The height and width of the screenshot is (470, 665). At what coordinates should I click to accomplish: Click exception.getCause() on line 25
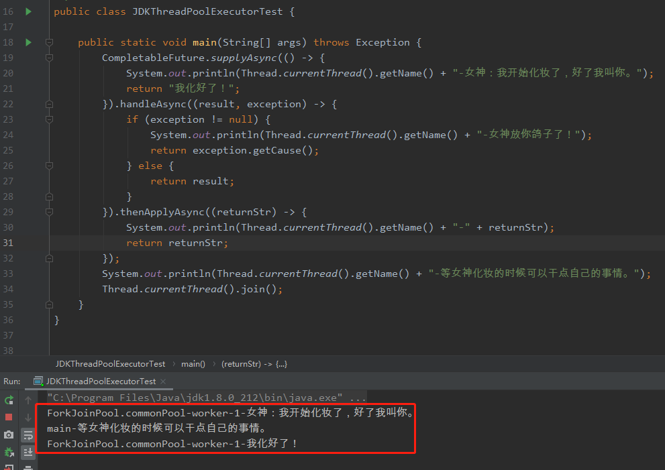(x=252, y=150)
